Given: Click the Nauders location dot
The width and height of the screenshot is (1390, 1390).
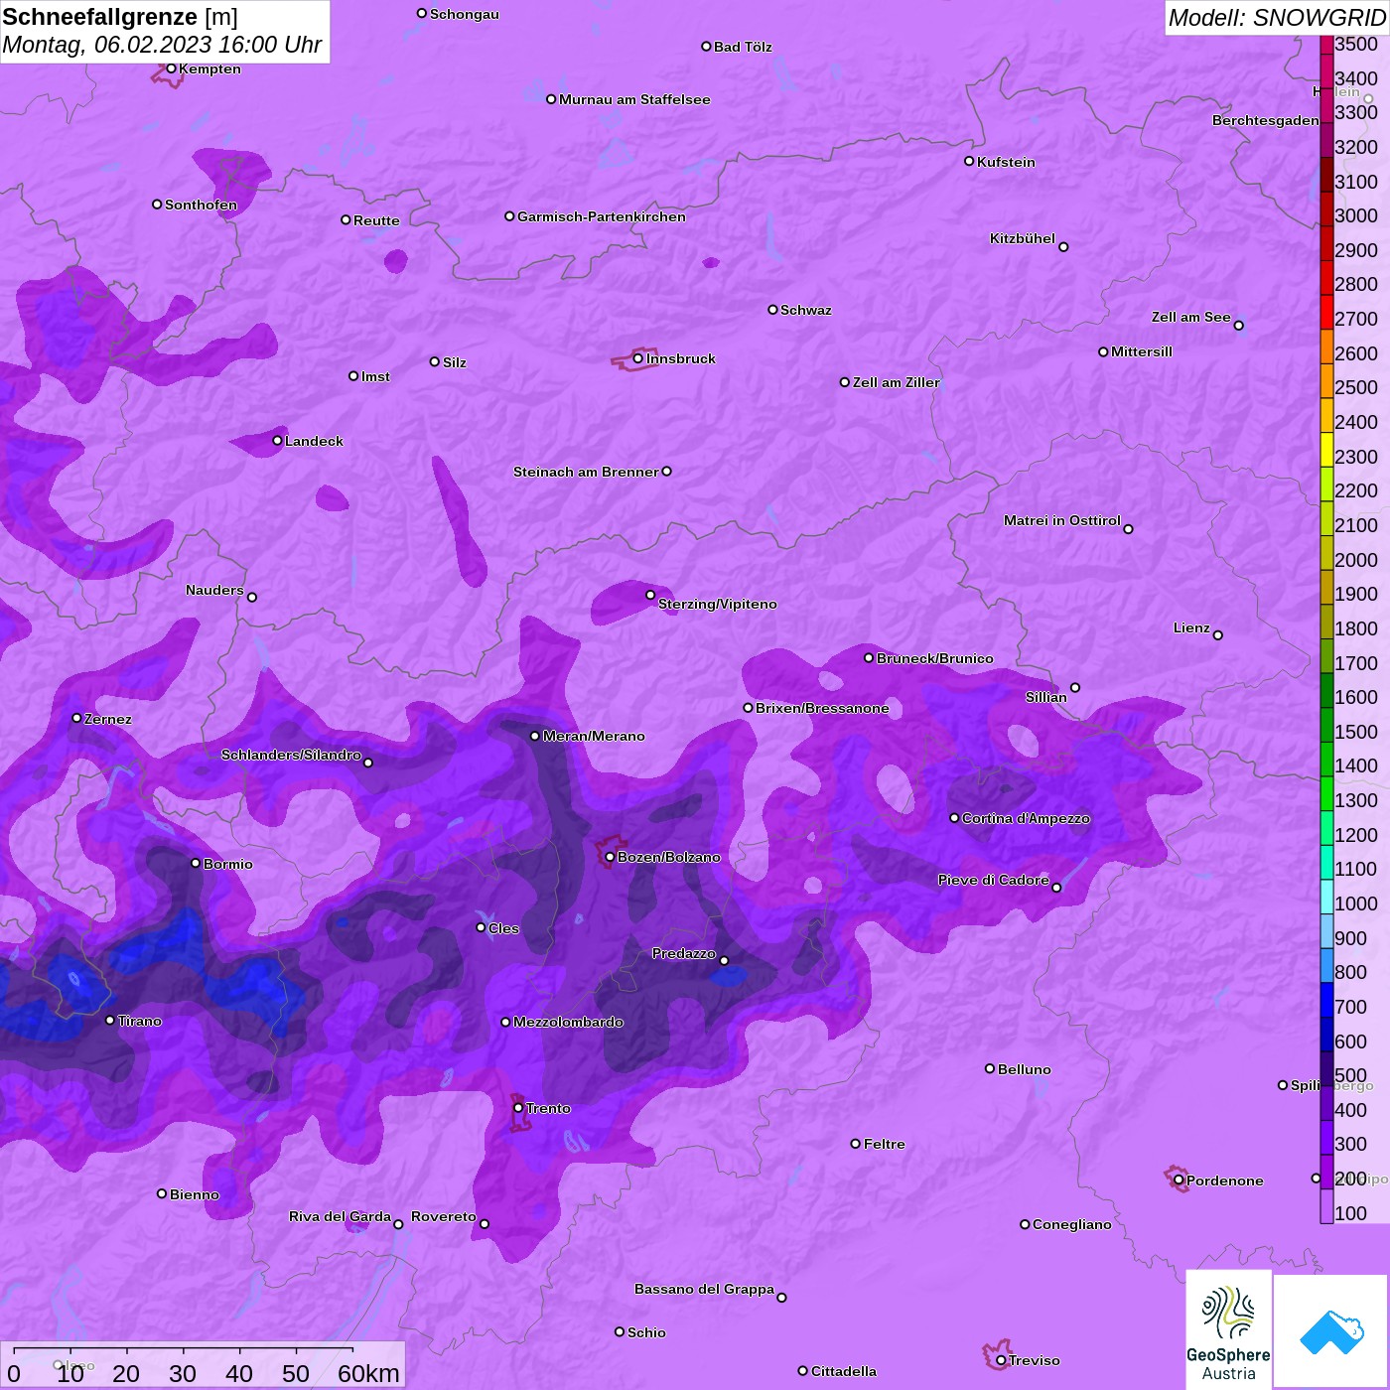Looking at the screenshot, I should [252, 598].
